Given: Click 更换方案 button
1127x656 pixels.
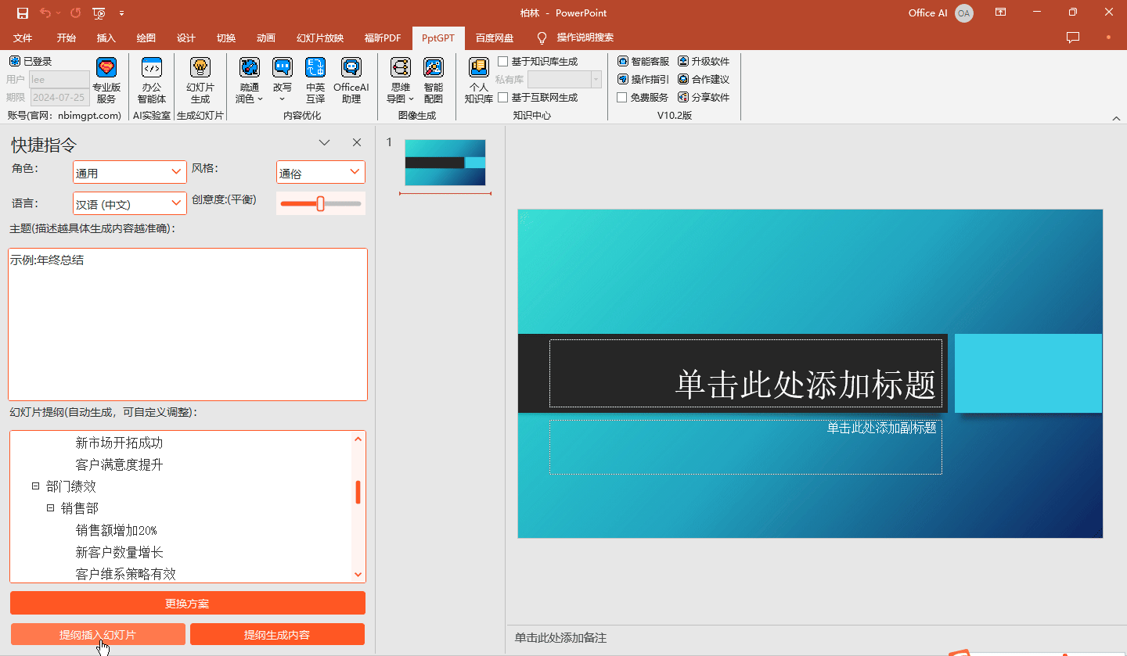Looking at the screenshot, I should (188, 603).
